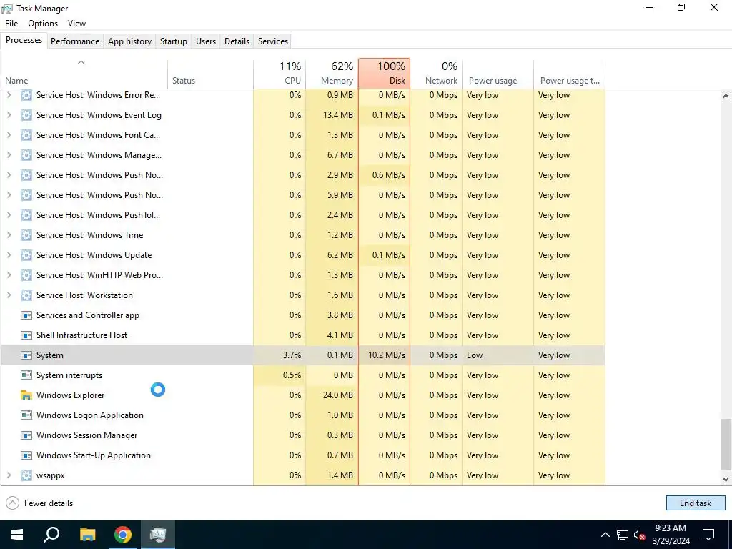This screenshot has width=732, height=549.
Task: Switch to the App history tab
Action: coord(130,41)
